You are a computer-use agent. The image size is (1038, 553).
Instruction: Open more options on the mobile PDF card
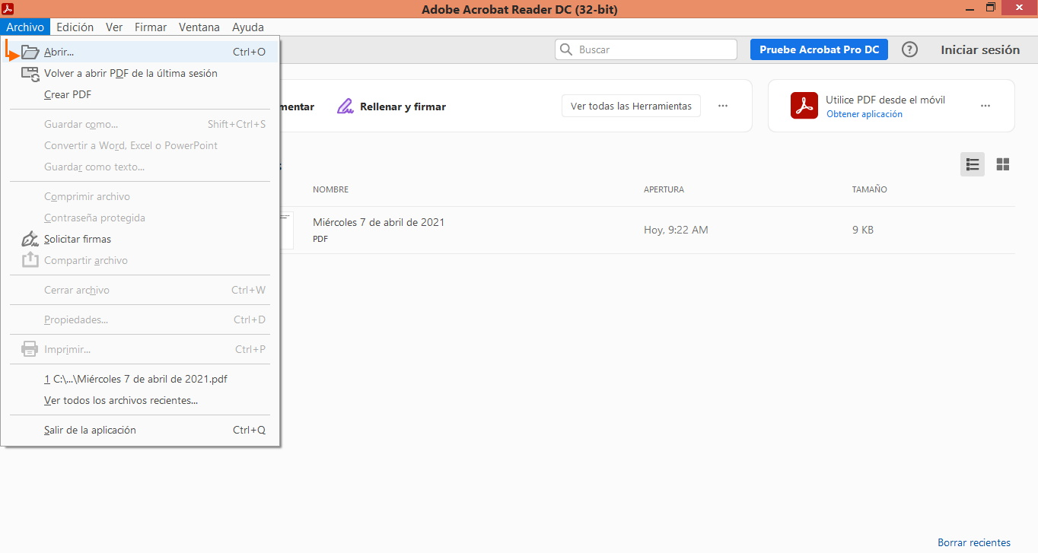(x=985, y=106)
